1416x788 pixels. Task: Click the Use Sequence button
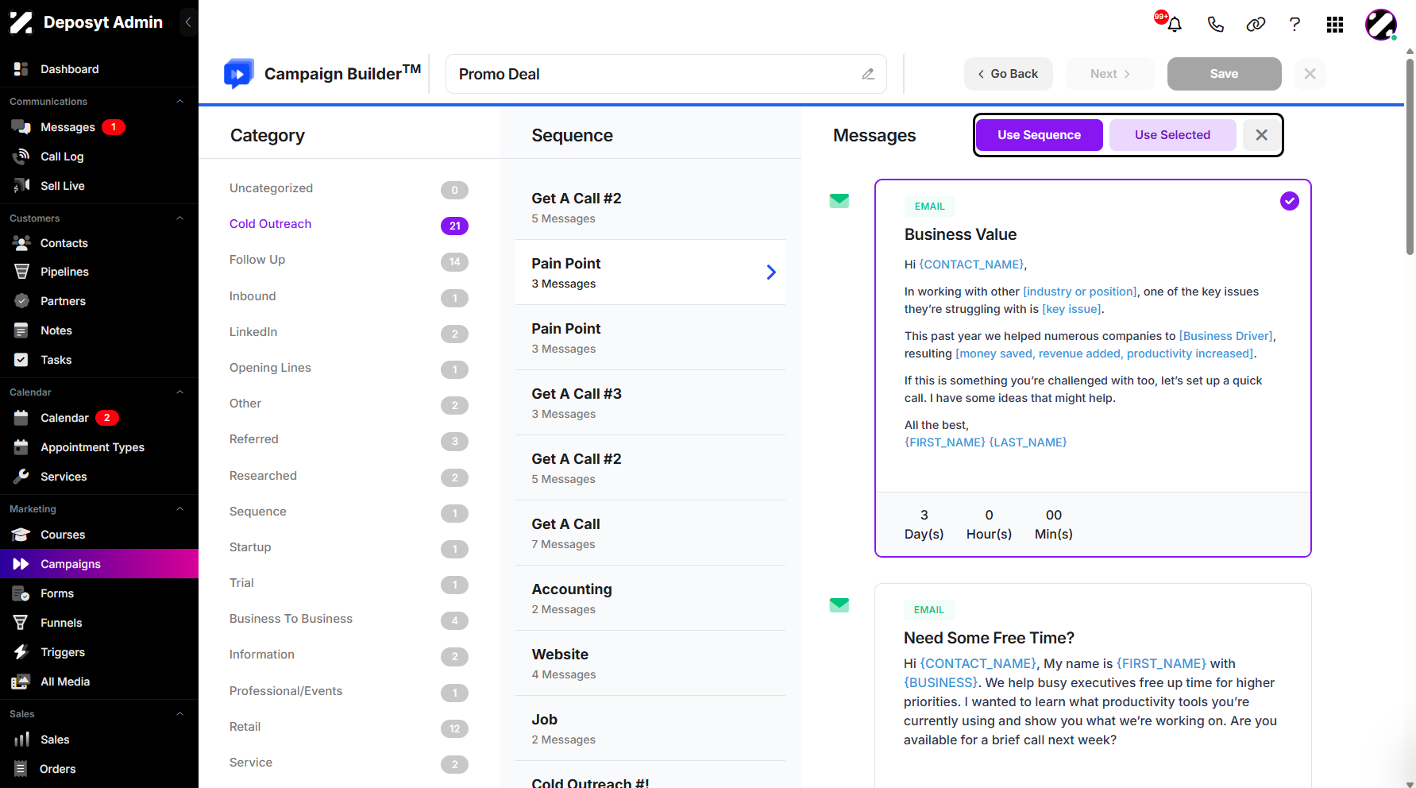point(1039,135)
